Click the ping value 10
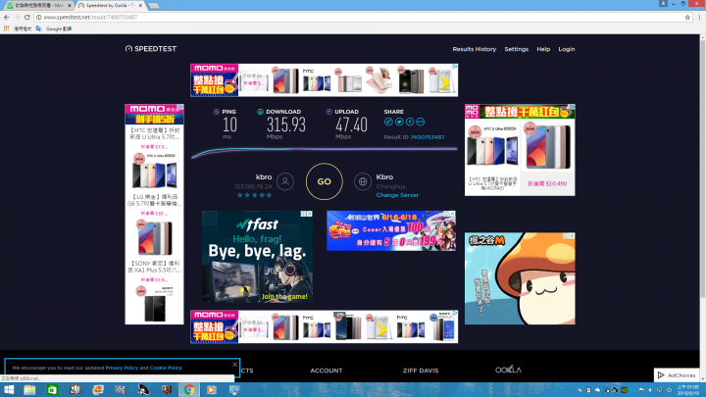 229,124
